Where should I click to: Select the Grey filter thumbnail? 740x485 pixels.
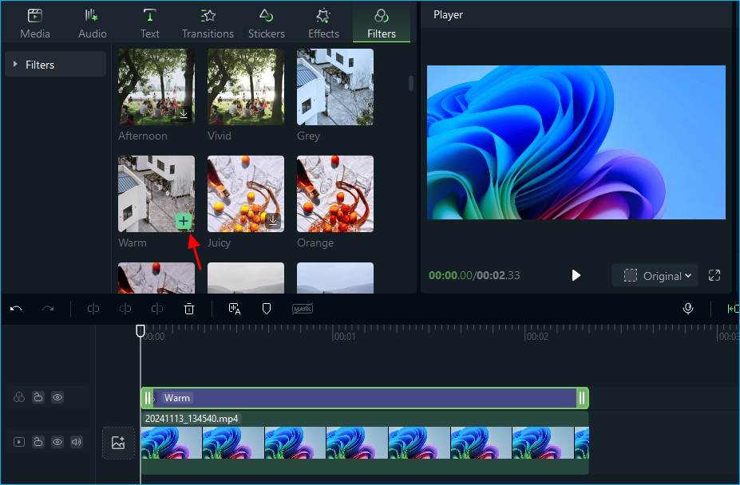[335, 86]
